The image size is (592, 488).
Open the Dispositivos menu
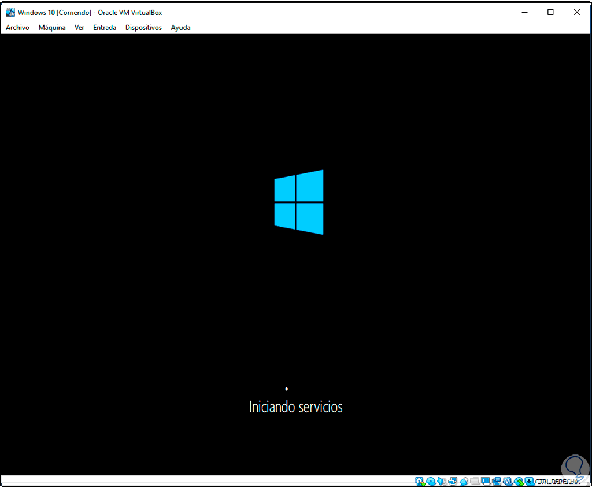tap(143, 28)
